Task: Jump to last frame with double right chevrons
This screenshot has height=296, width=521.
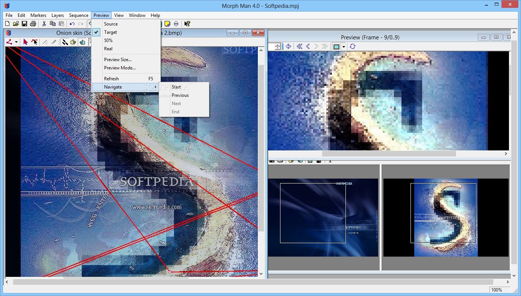Action: pos(325,47)
